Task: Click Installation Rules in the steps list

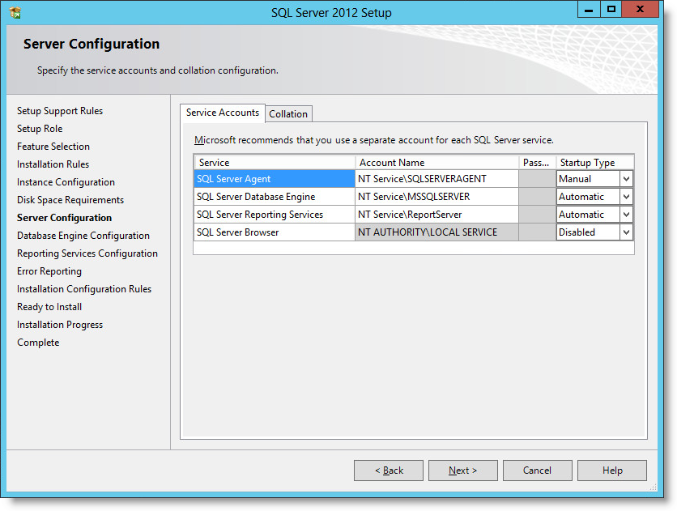Action: (53, 164)
